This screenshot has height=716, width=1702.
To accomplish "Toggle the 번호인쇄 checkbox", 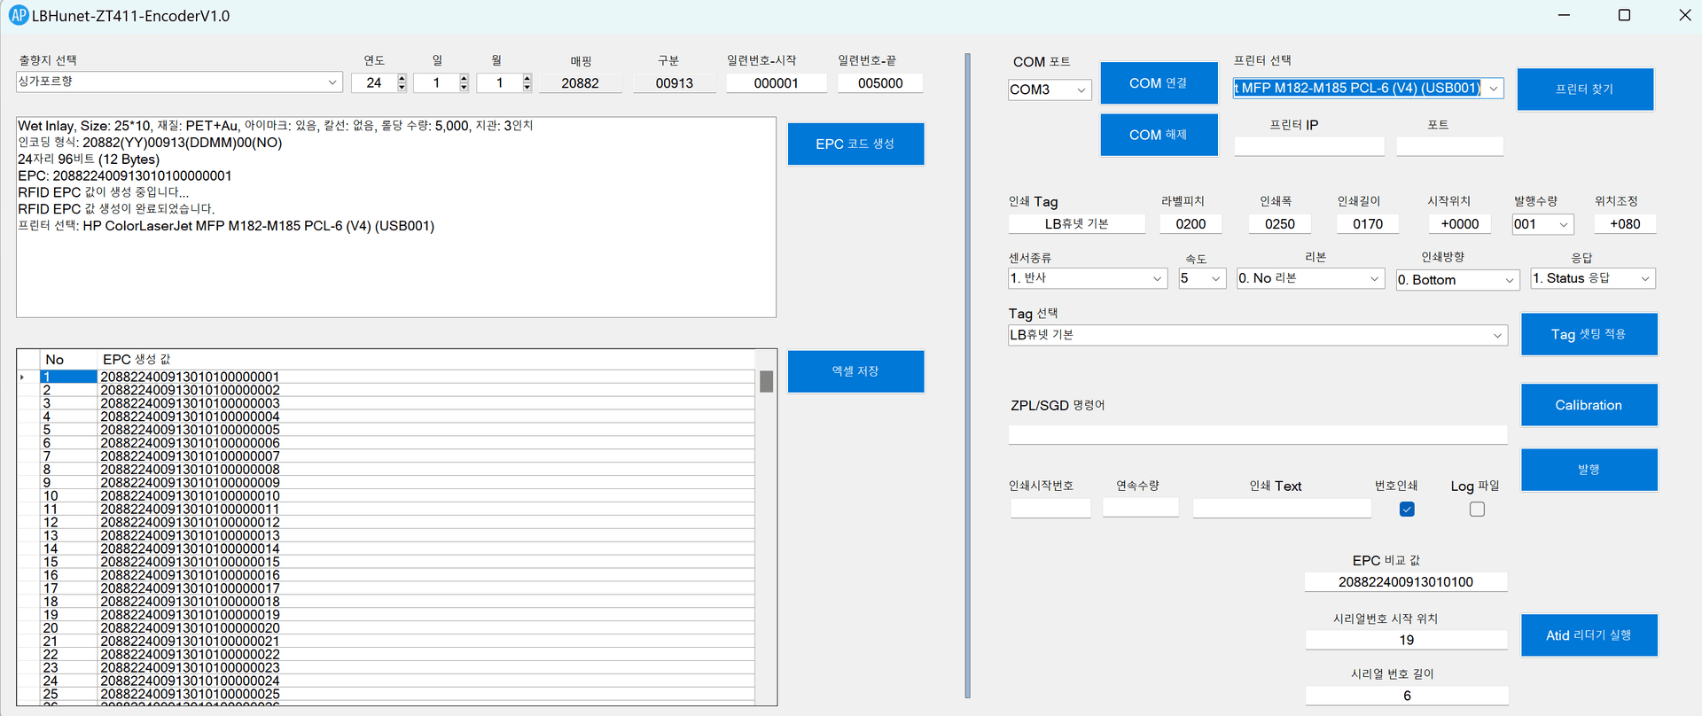I will click(1406, 510).
